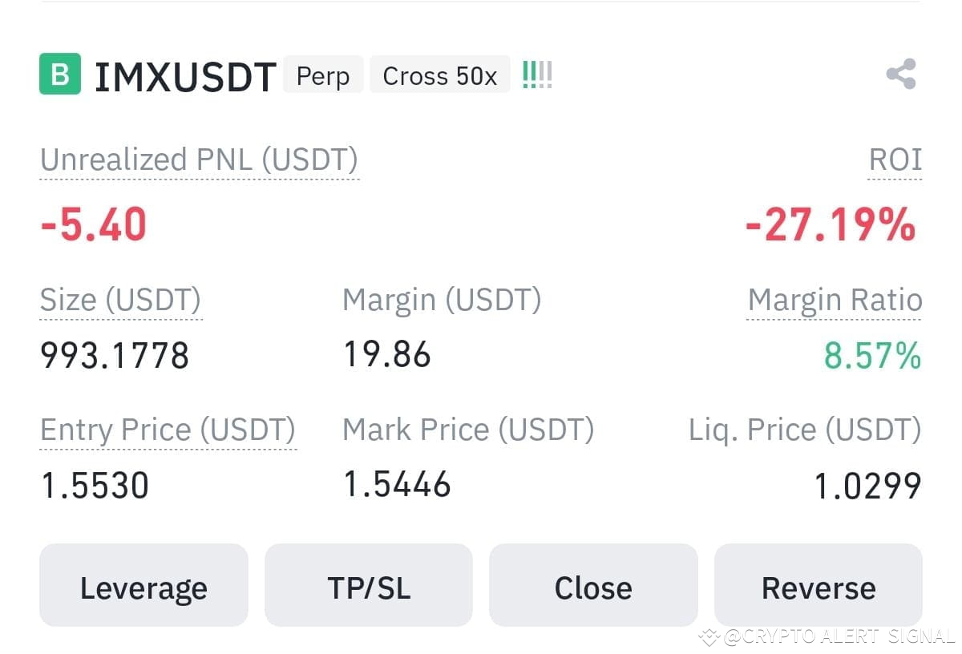Select the Margin (USDT) label
The width and height of the screenshot is (962, 654).
(442, 300)
